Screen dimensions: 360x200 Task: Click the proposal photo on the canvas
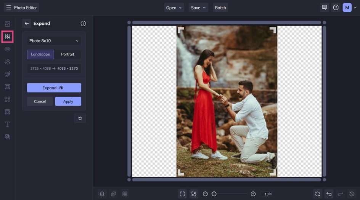coord(227,101)
